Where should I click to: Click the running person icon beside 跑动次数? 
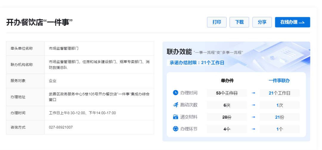176,105
